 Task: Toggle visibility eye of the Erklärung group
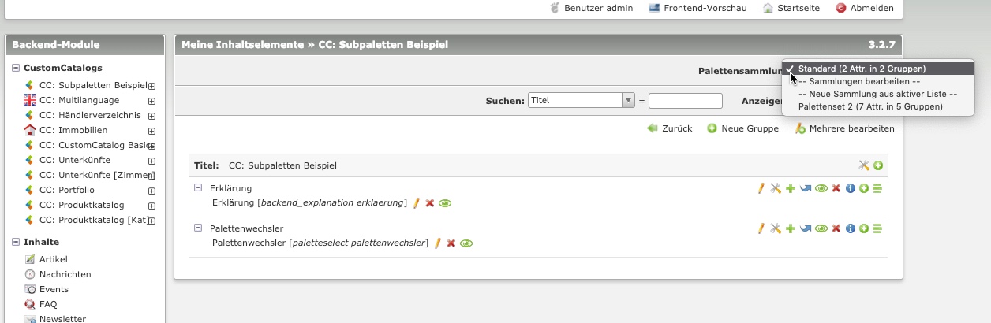tap(821, 188)
